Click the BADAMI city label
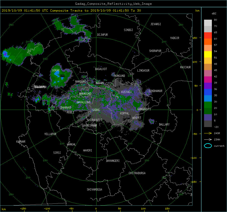 [100, 83]
